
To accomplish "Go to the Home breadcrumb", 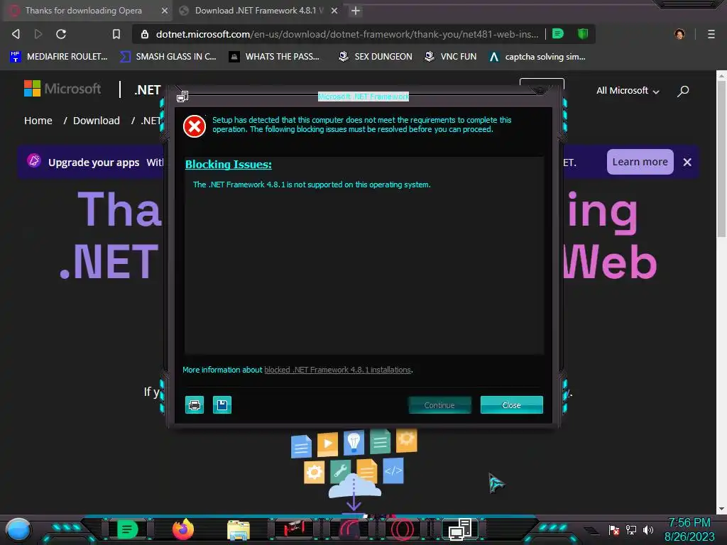I will [x=38, y=121].
